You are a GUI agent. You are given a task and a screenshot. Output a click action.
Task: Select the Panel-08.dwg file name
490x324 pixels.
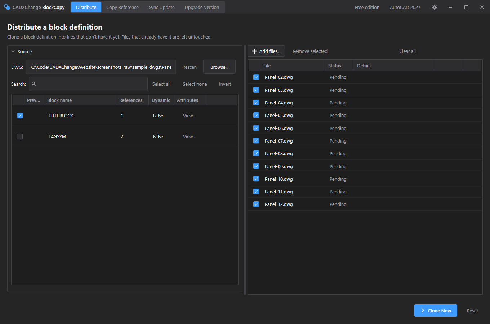(x=279, y=153)
